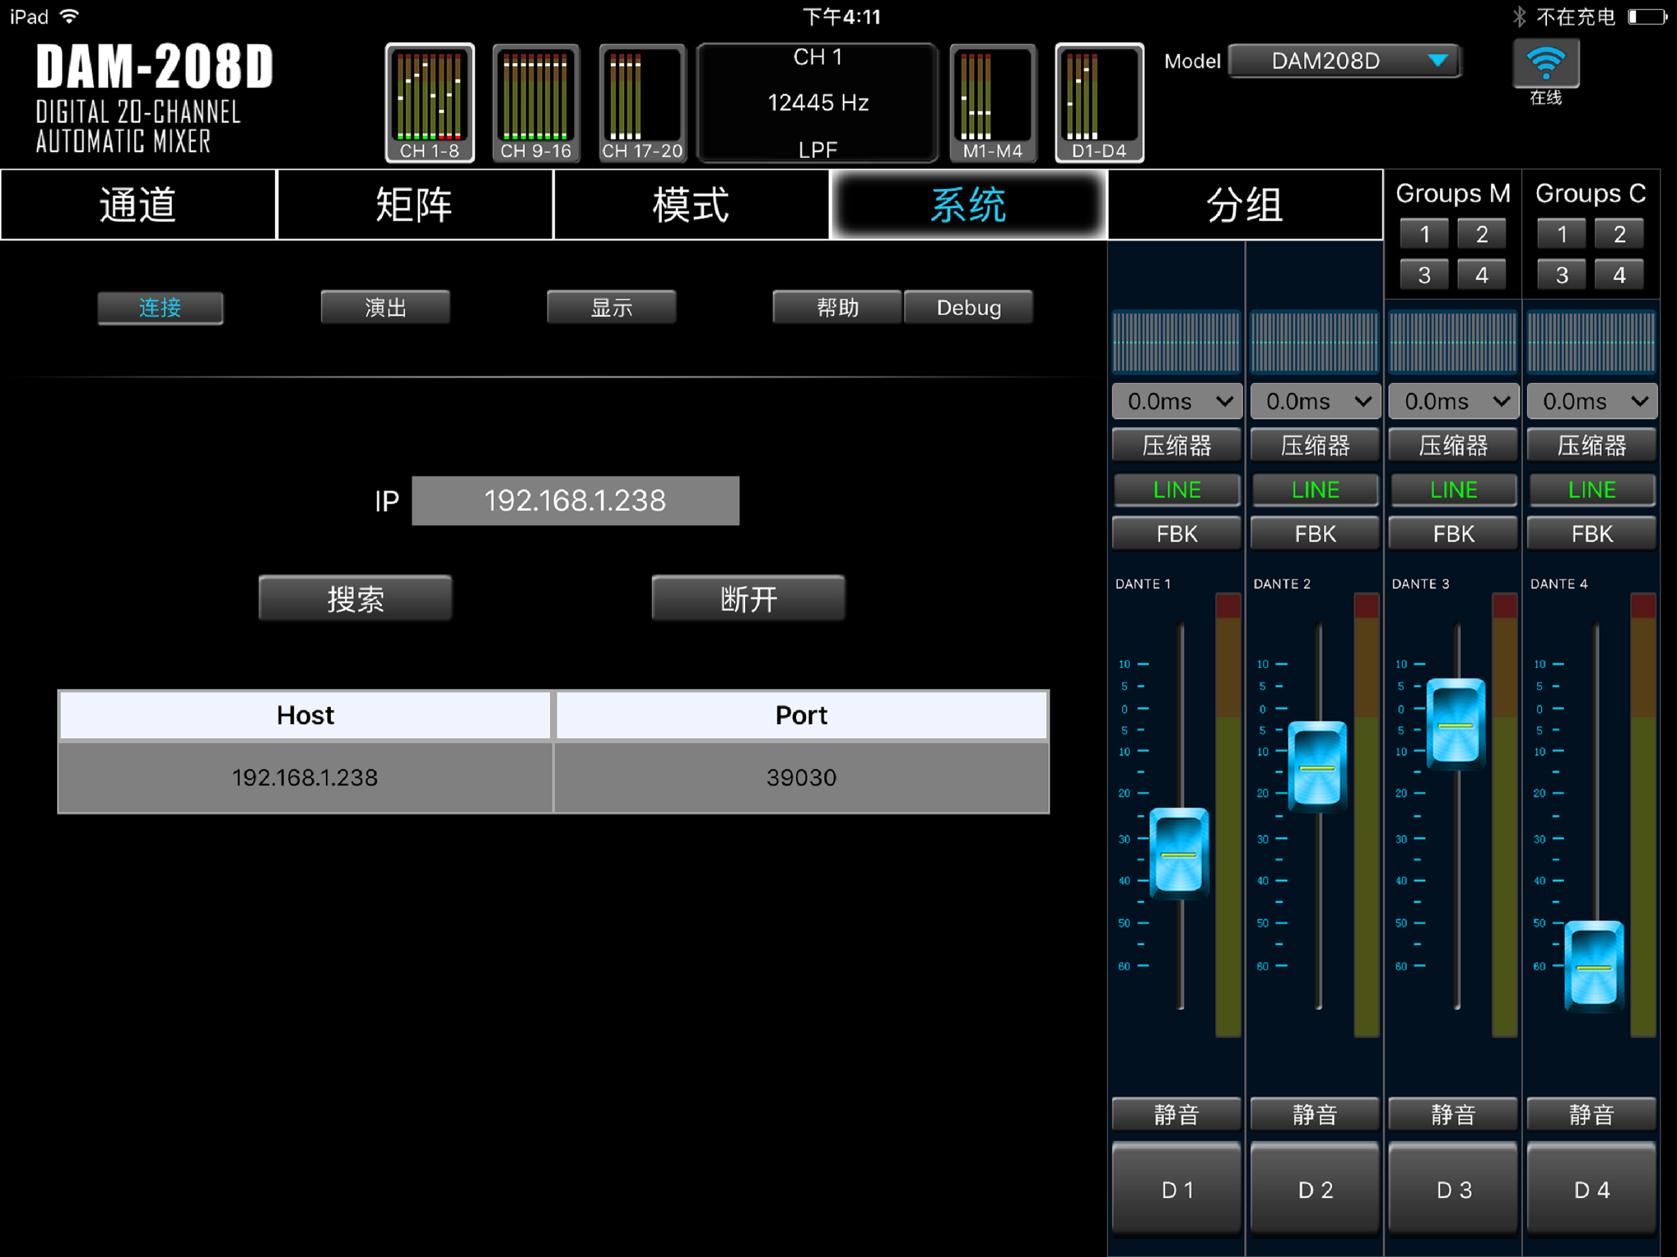Open the 帮助 sub-page
This screenshot has width=1677, height=1257.
837,307
